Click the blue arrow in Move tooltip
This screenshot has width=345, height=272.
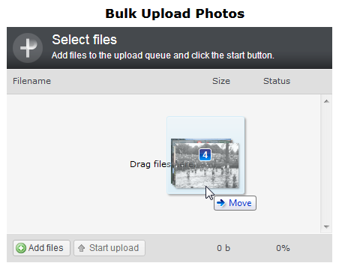pos(221,203)
